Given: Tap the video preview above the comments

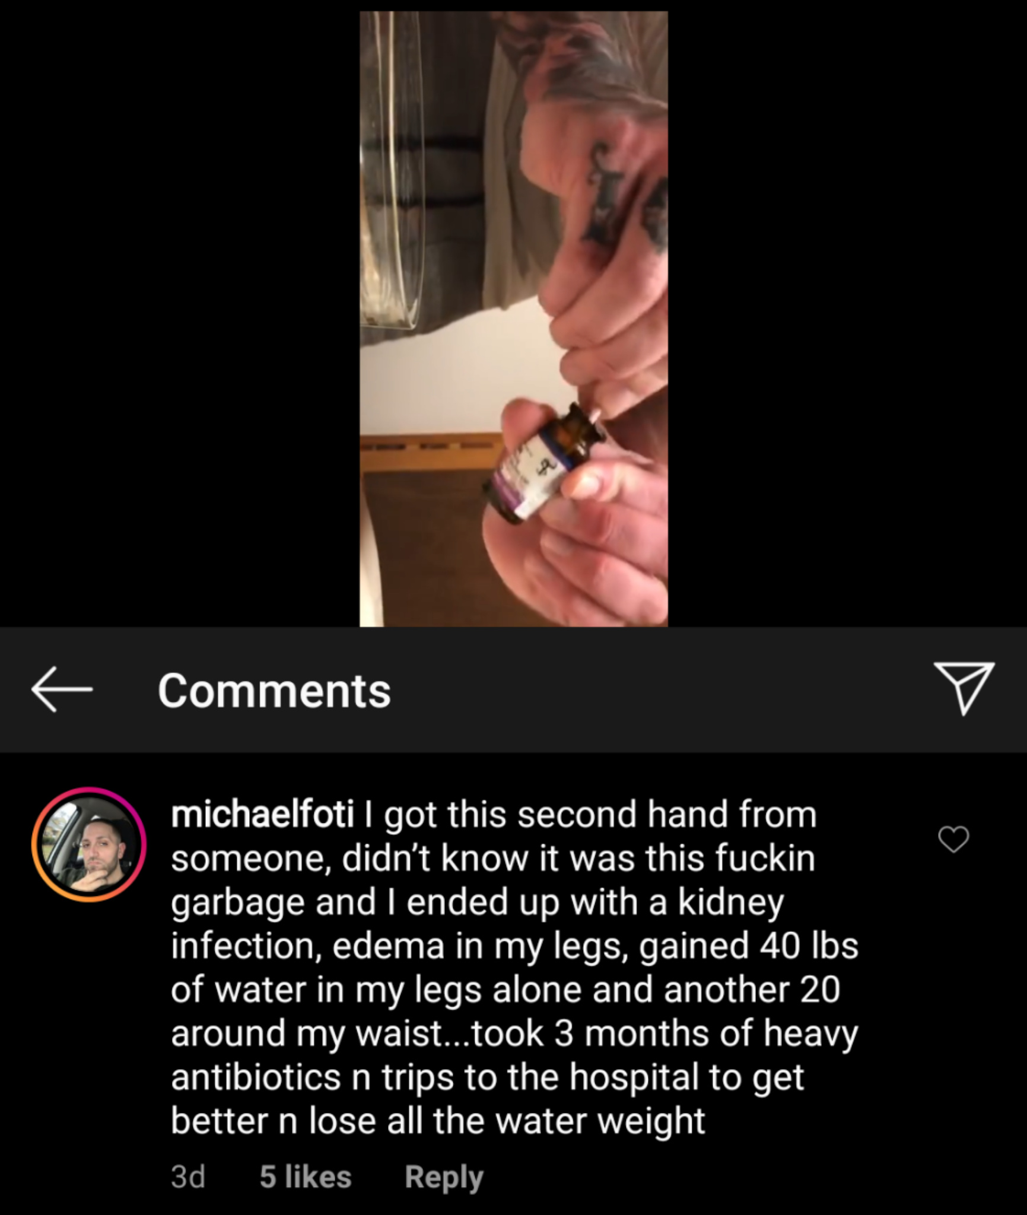Looking at the screenshot, I should [514, 319].
